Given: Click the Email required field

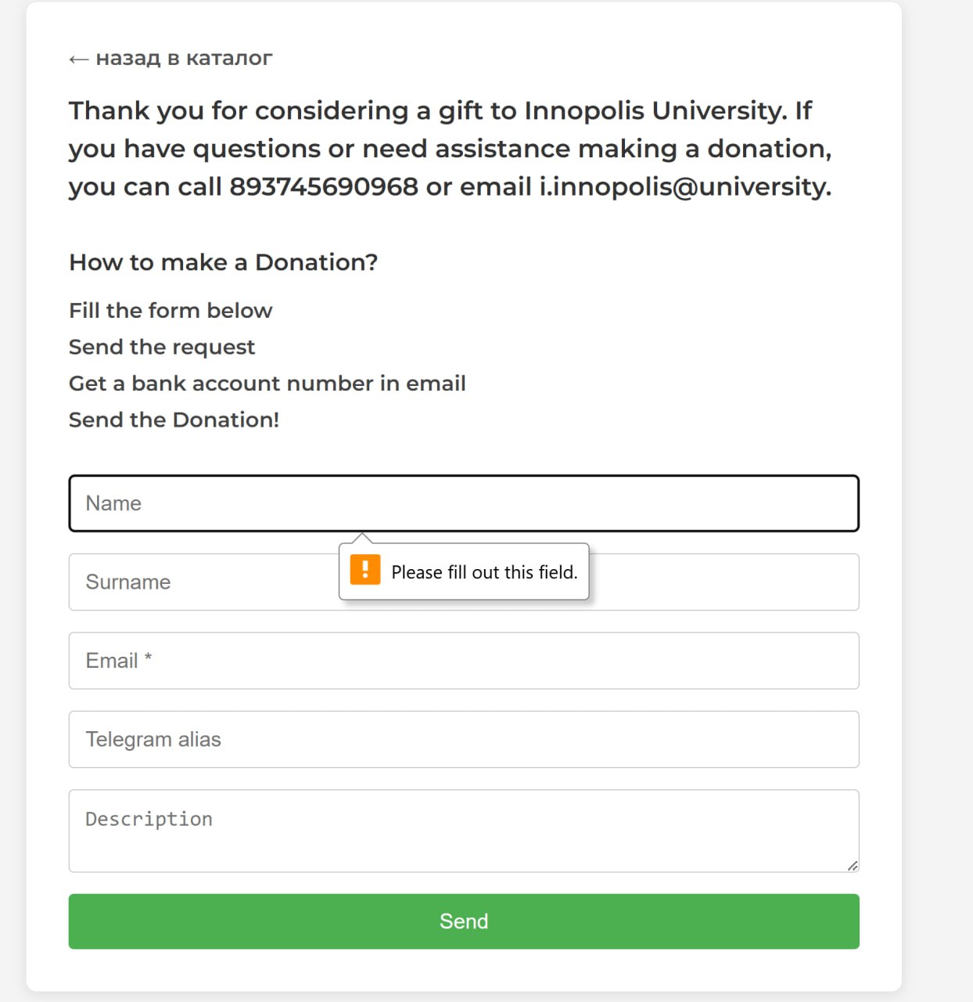Looking at the screenshot, I should click(x=463, y=661).
